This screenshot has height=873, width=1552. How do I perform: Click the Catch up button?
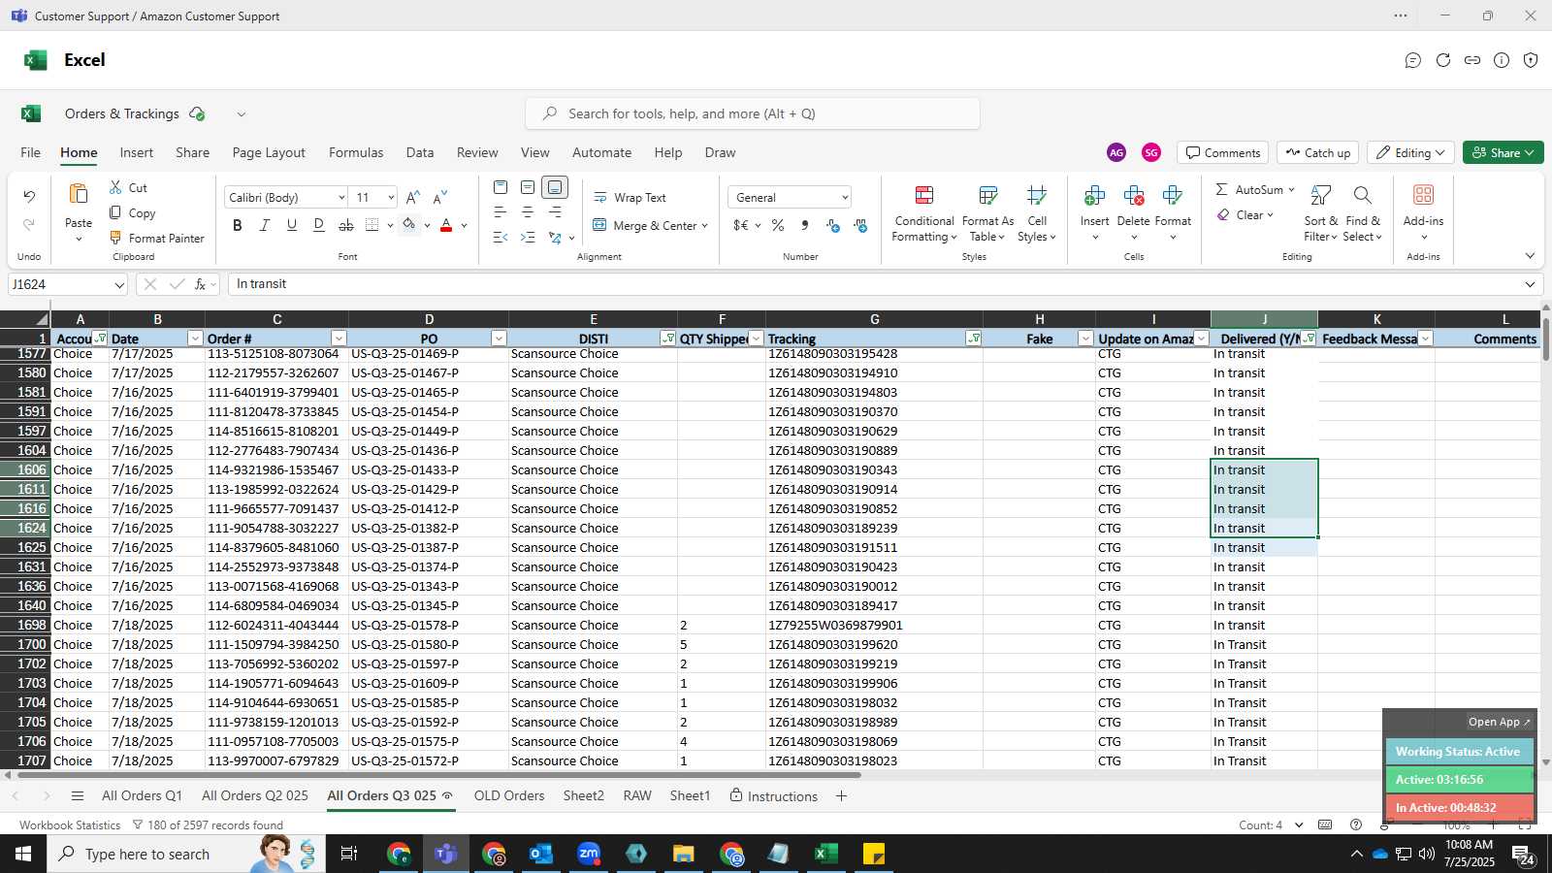click(1317, 152)
